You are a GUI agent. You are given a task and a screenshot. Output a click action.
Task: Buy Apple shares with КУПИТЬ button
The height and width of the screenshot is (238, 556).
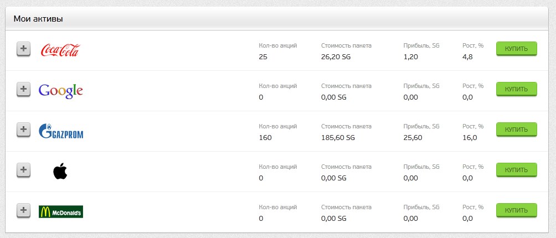tap(516, 170)
